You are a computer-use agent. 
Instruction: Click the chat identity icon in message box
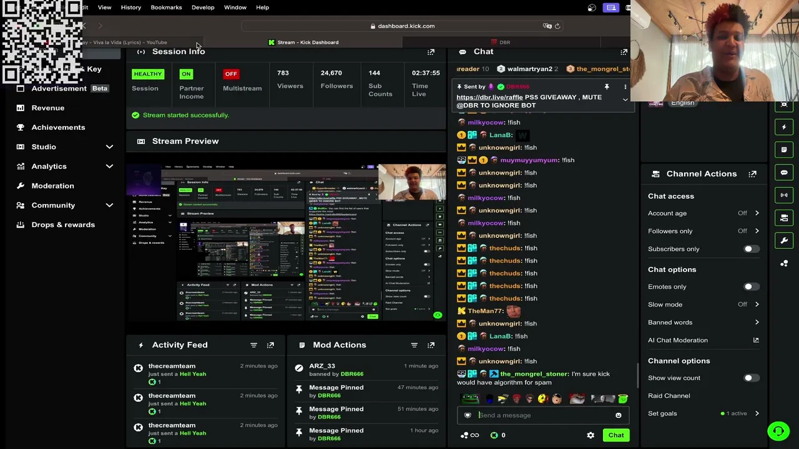(x=468, y=415)
